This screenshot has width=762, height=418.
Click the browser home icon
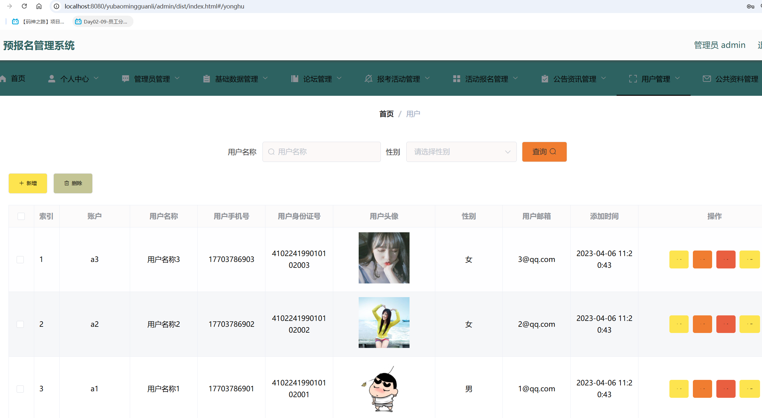39,6
